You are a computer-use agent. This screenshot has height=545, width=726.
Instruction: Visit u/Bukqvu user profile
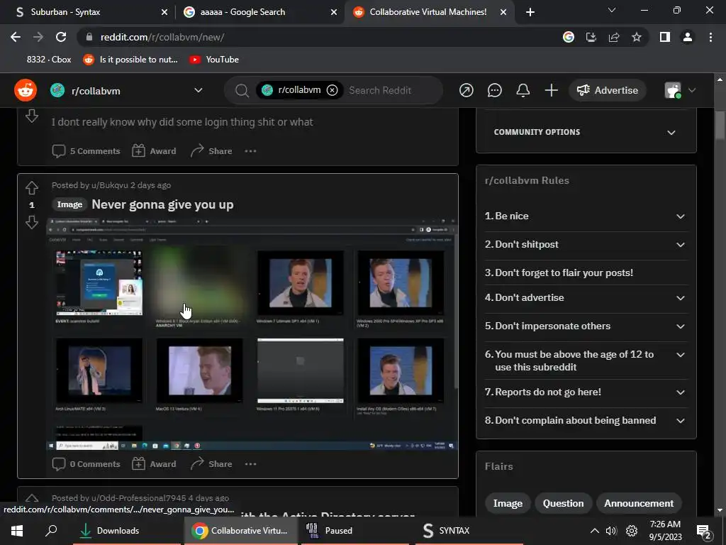(109, 185)
